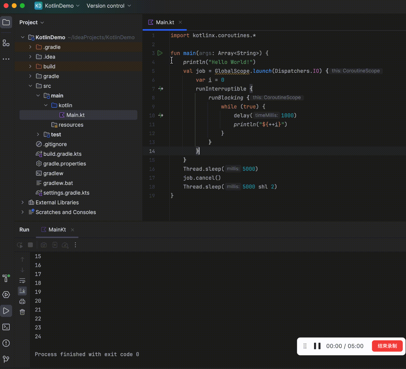
Task: Open the Terminal tool window icon
Action: coord(6,327)
